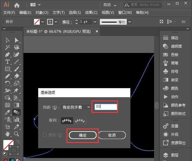
Task: Open the spacing type dropdown
Action: coord(76,107)
